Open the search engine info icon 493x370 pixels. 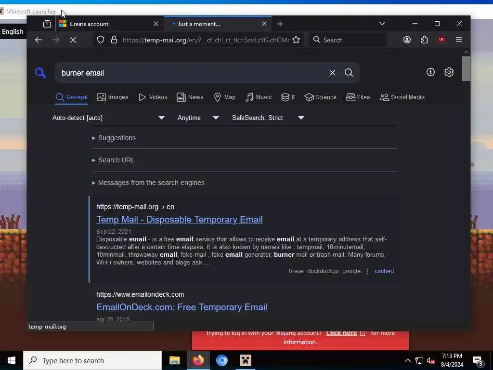click(x=430, y=72)
